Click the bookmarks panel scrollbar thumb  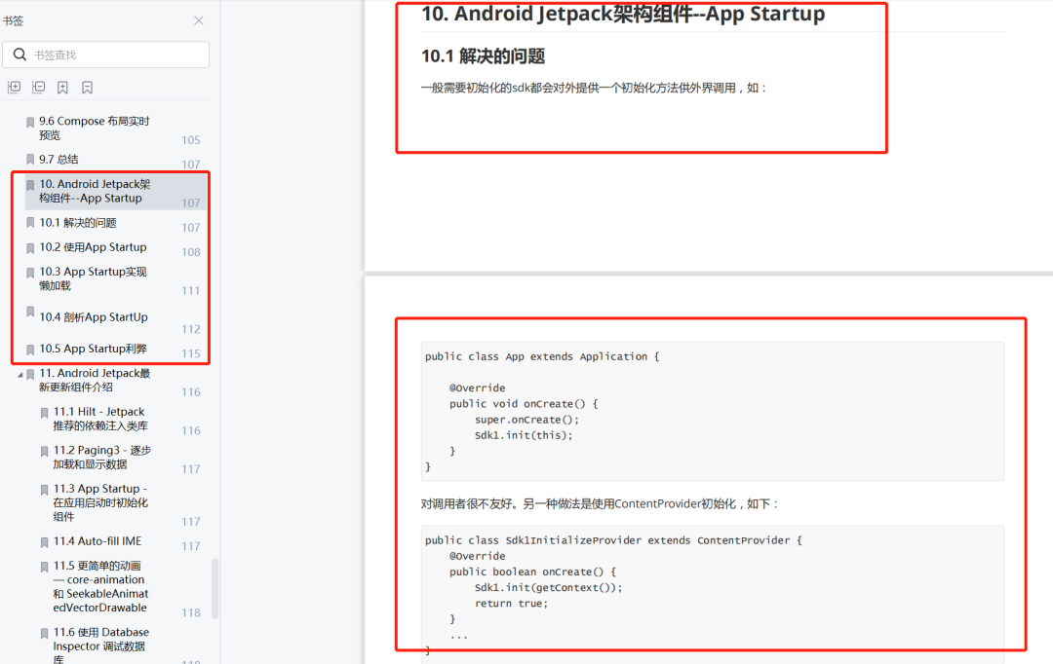[214, 588]
